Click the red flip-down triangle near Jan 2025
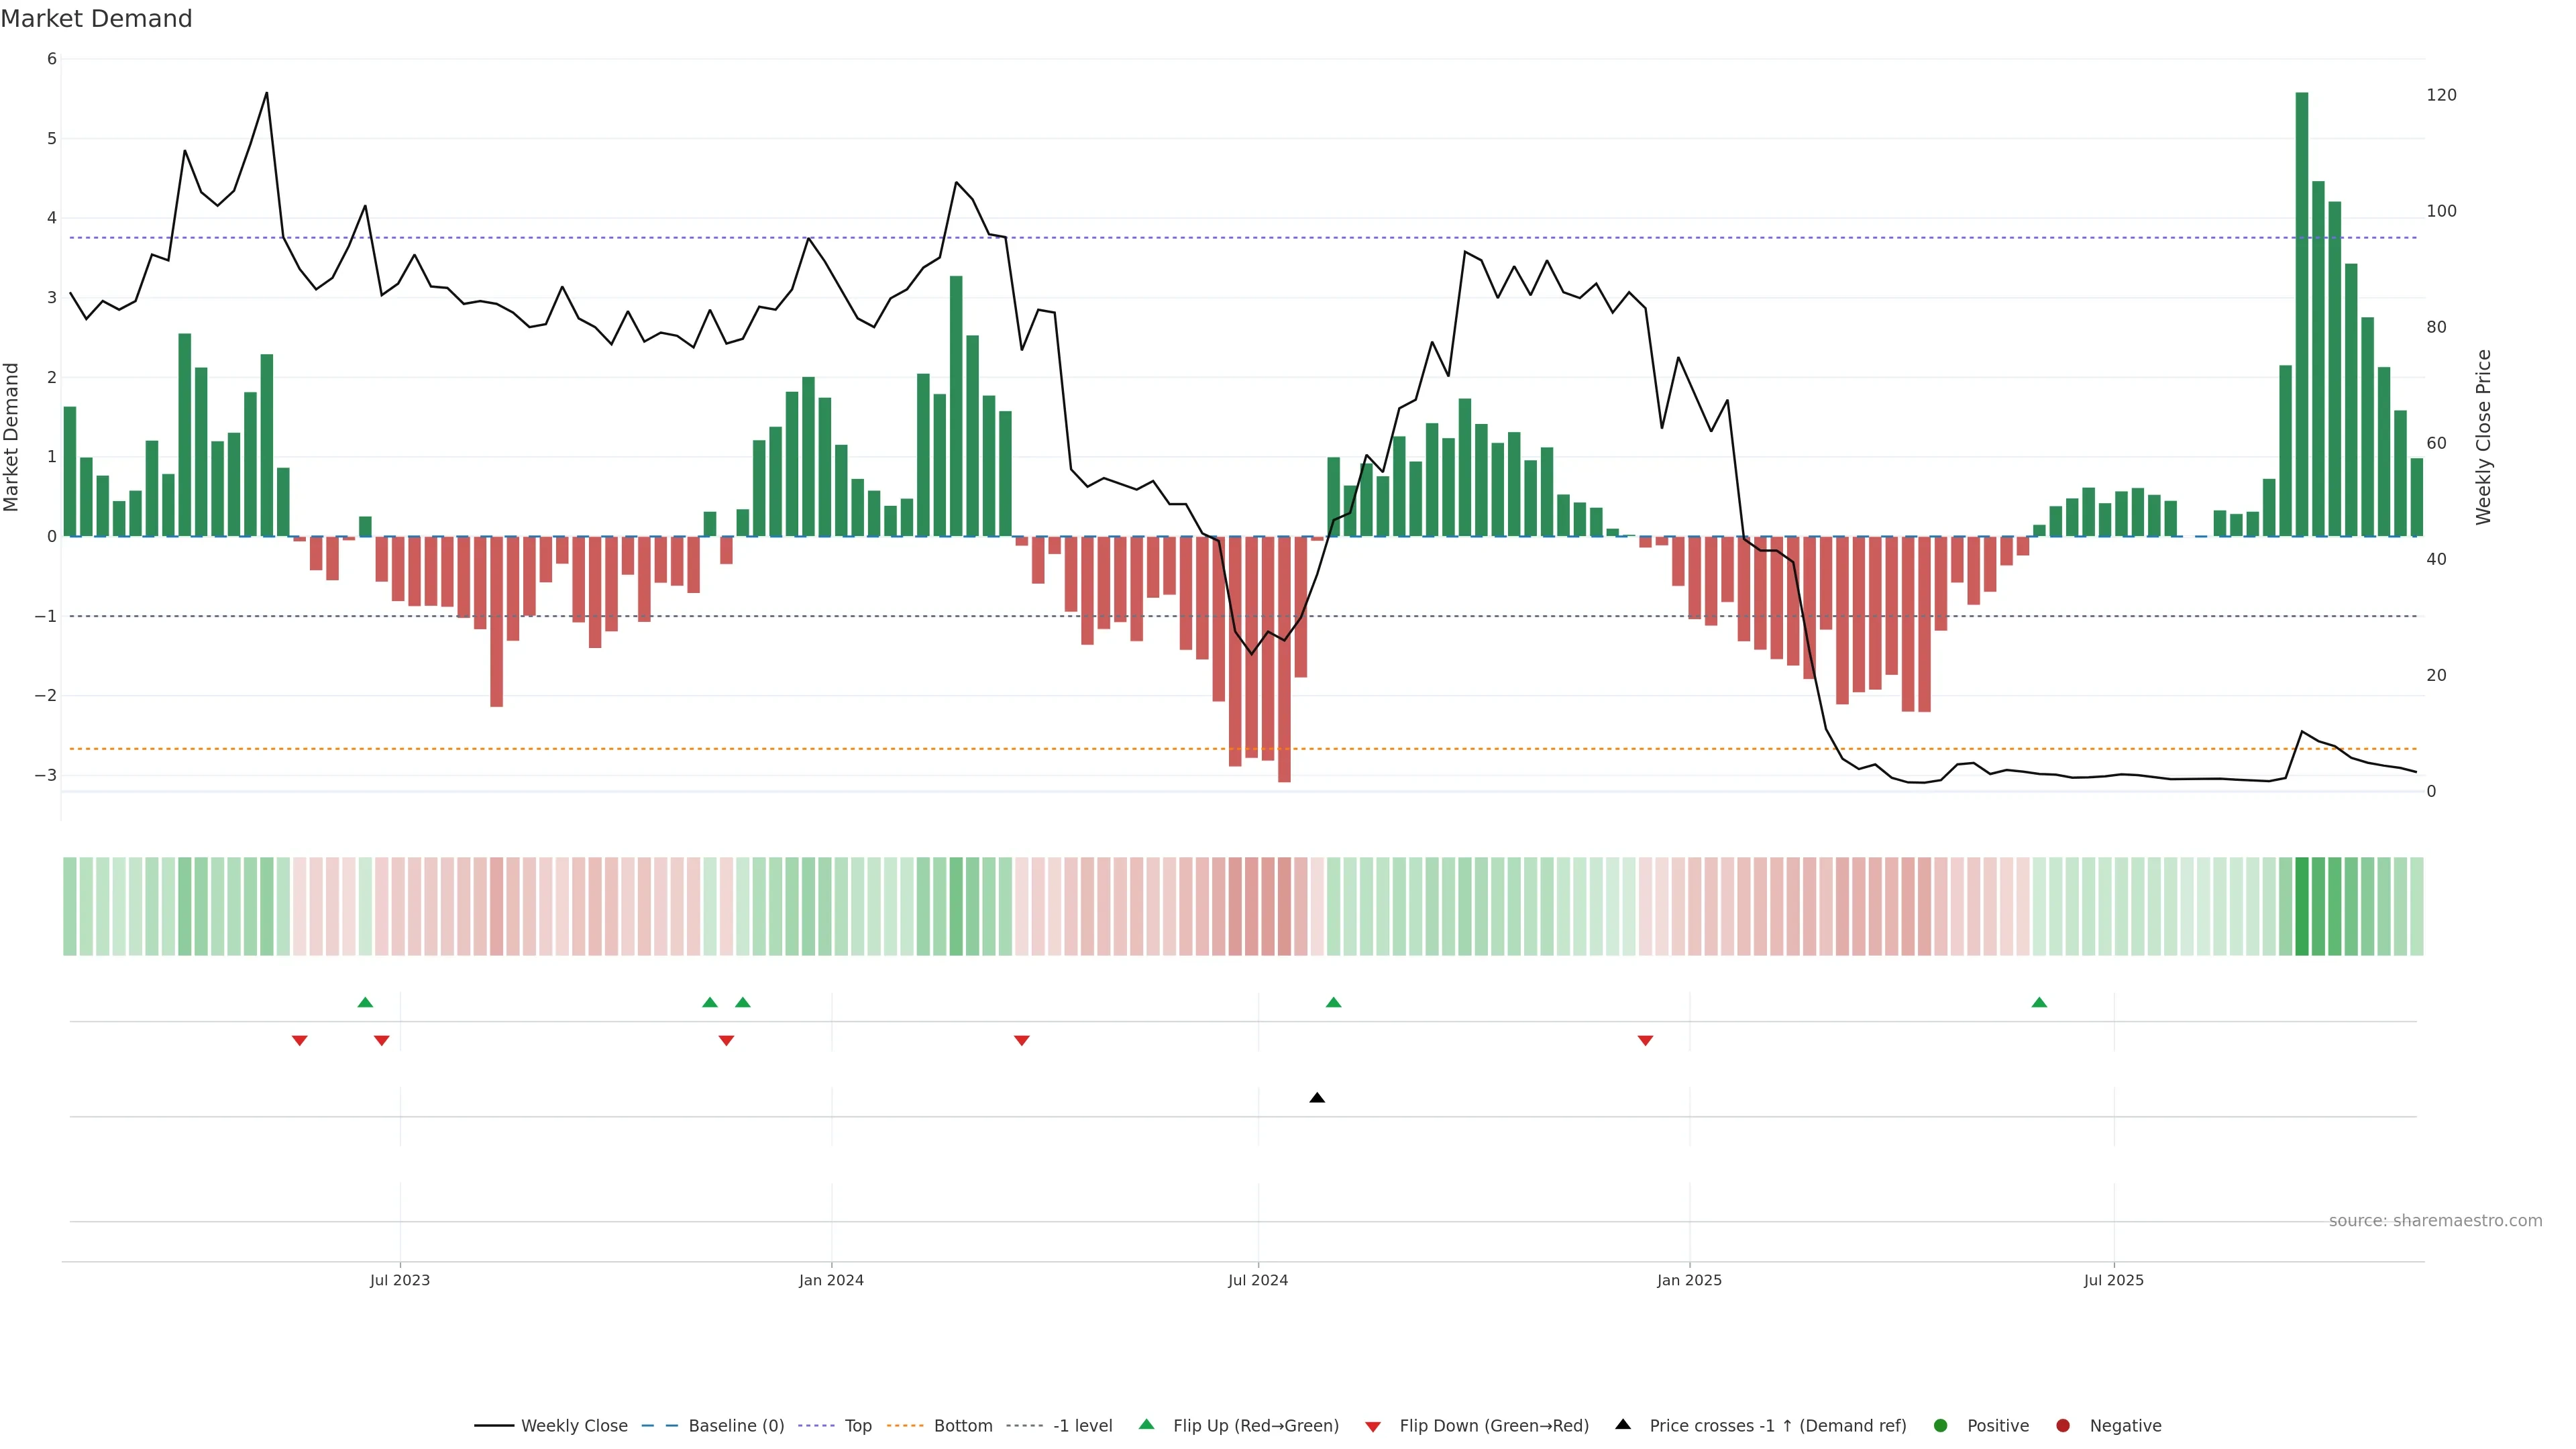2576x1449 pixels. click(x=1645, y=1040)
